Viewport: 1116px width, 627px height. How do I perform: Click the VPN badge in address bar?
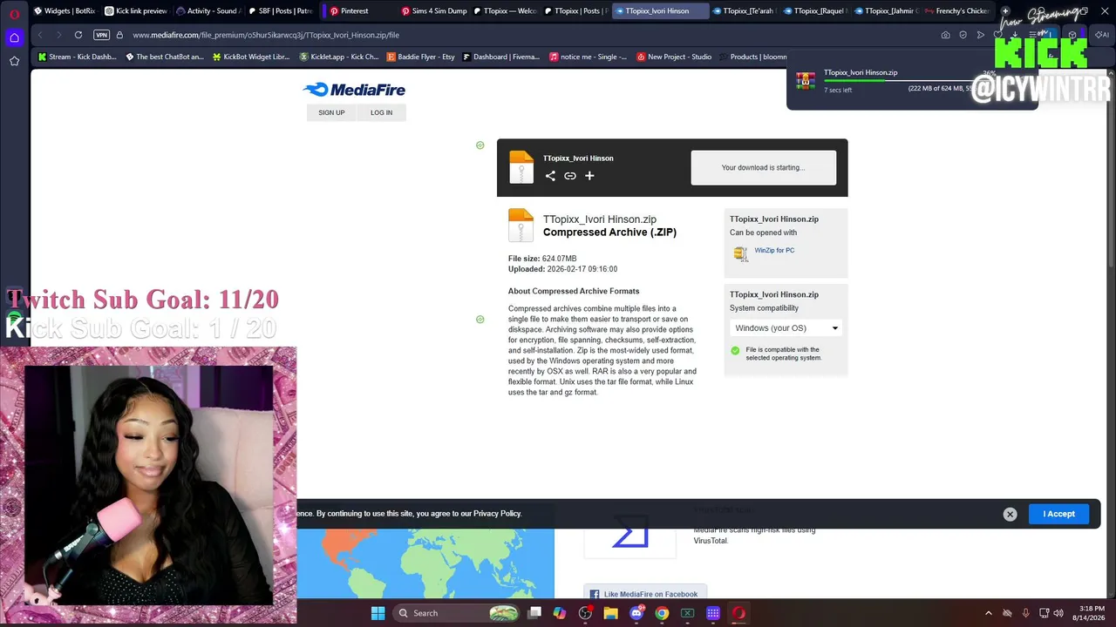102,35
